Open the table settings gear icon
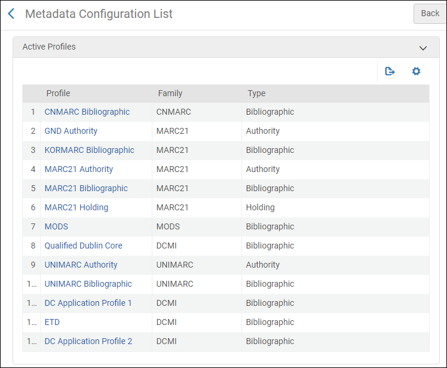Screen dimensions: 447x368 (x=416, y=71)
